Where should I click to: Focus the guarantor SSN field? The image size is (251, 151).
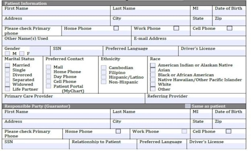tap(36, 144)
